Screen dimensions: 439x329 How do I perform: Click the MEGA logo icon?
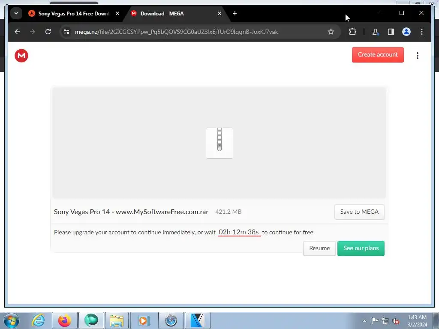click(x=21, y=55)
